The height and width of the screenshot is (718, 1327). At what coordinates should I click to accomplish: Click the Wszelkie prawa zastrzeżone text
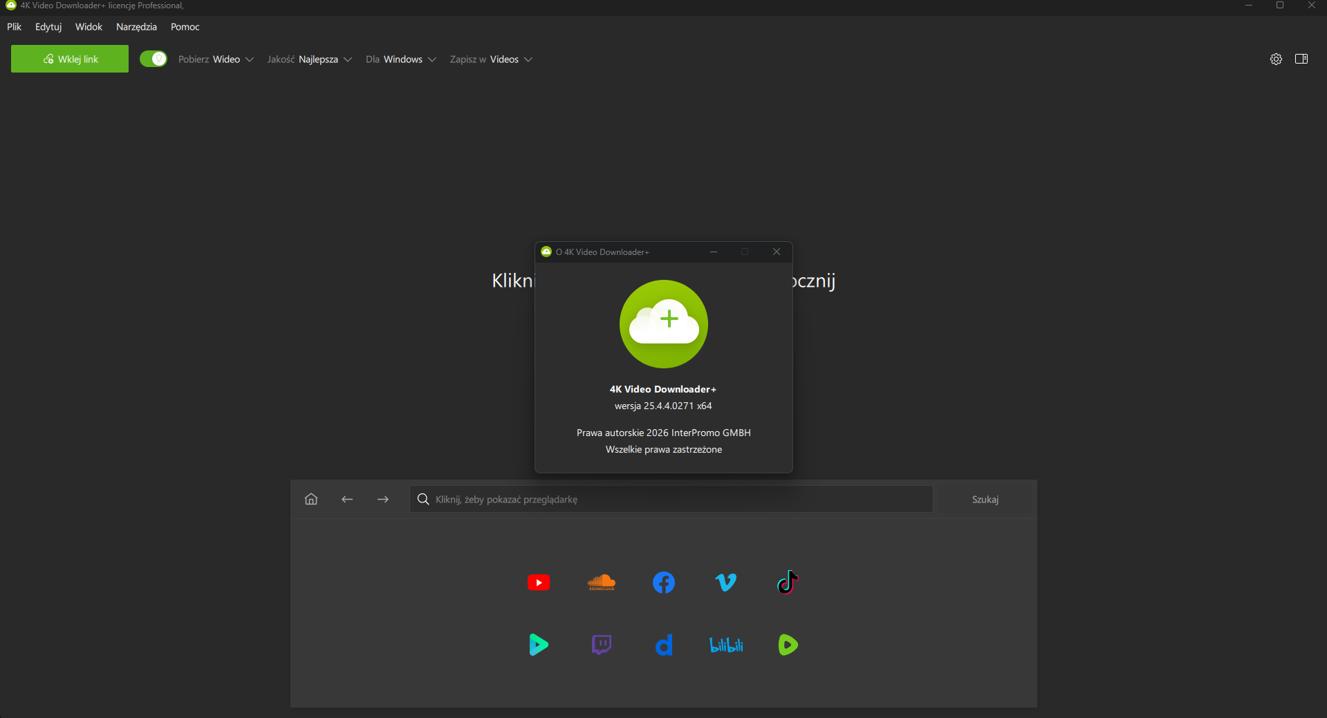(664, 449)
